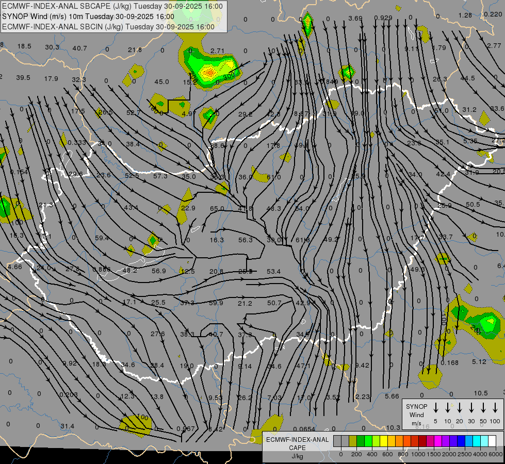Screen dimensions: 505x464
Task: Click the 1000 tick label on the CAPE scale
Action: (x=418, y=454)
